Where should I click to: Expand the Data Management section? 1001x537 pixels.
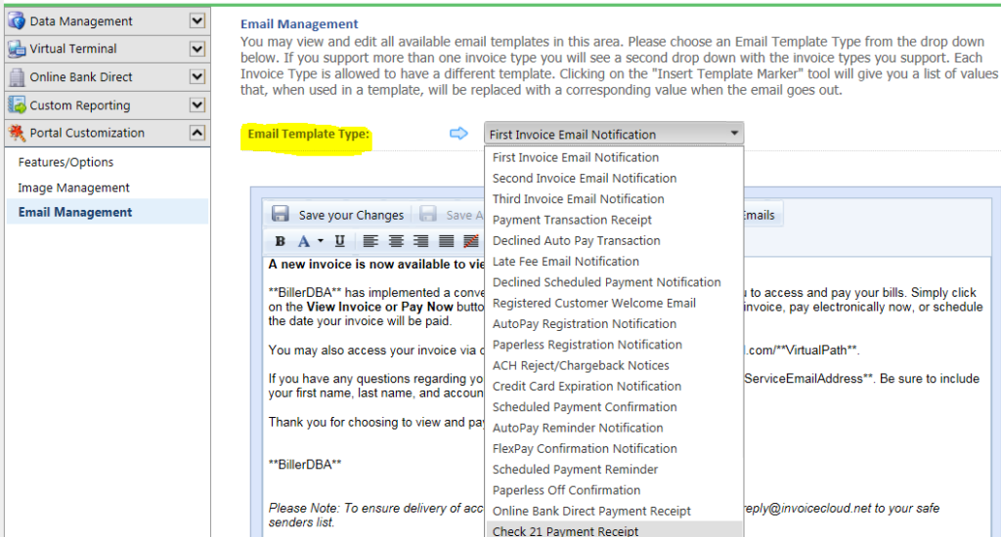point(196,21)
